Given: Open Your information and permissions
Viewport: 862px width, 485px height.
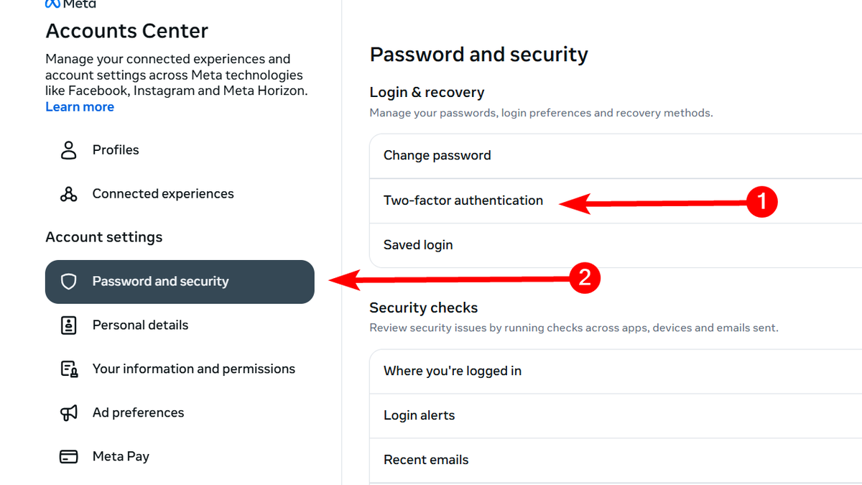Looking at the screenshot, I should point(194,369).
